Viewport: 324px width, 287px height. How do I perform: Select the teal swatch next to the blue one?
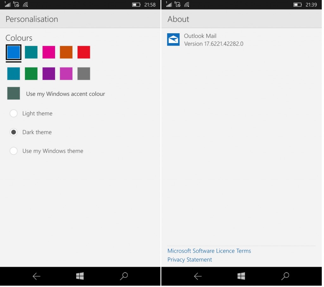point(31,52)
